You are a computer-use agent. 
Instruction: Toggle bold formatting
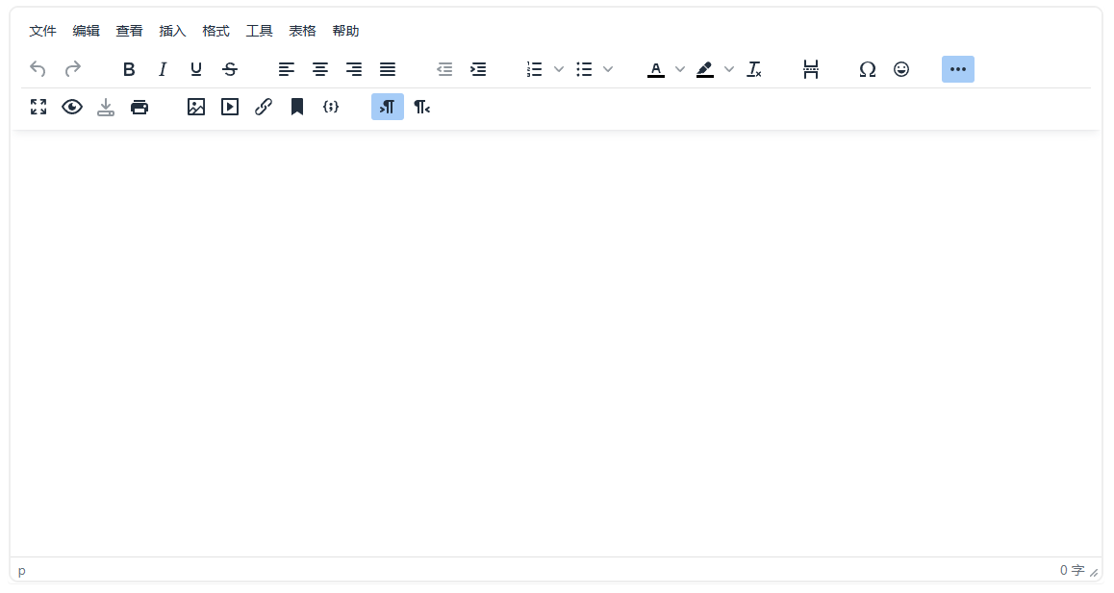[x=129, y=69]
